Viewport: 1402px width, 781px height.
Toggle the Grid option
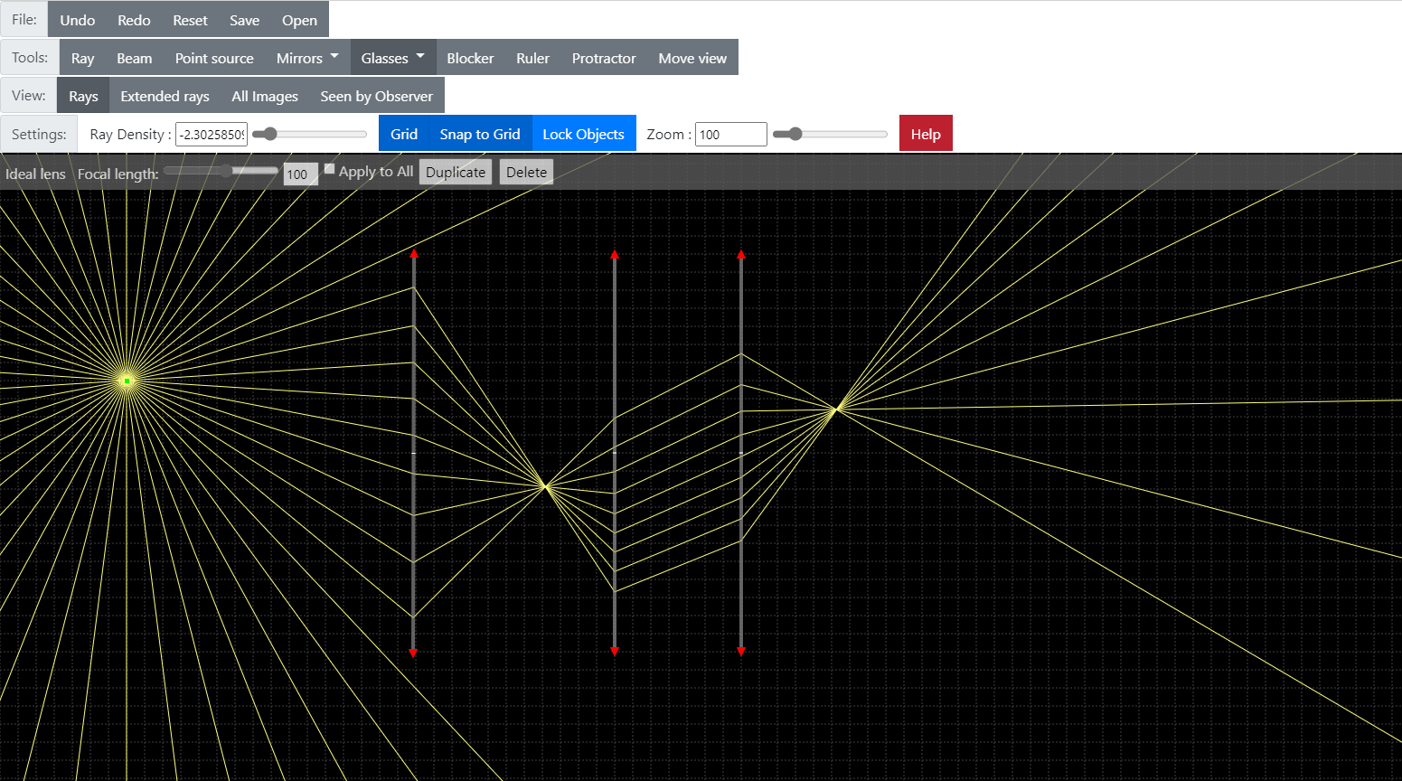coord(403,134)
